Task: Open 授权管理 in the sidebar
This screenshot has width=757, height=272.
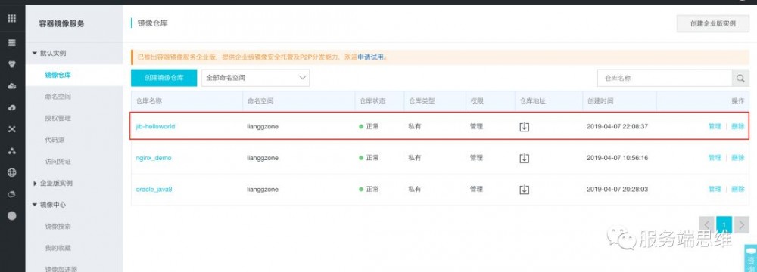Action: pyautogui.click(x=58, y=118)
